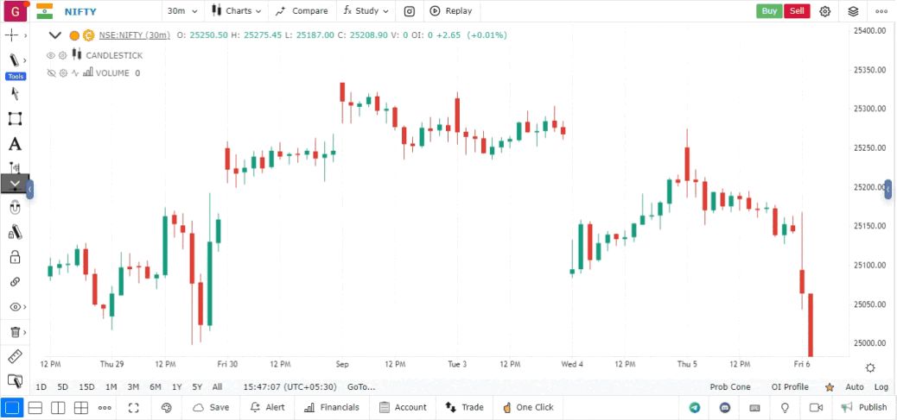This screenshot has height=420, width=897.
Task: Select the ruler measure tool
Action: tap(14, 356)
